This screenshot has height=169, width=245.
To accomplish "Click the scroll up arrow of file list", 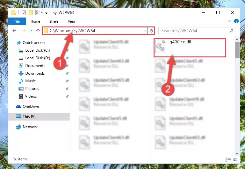I will pos(237,39).
